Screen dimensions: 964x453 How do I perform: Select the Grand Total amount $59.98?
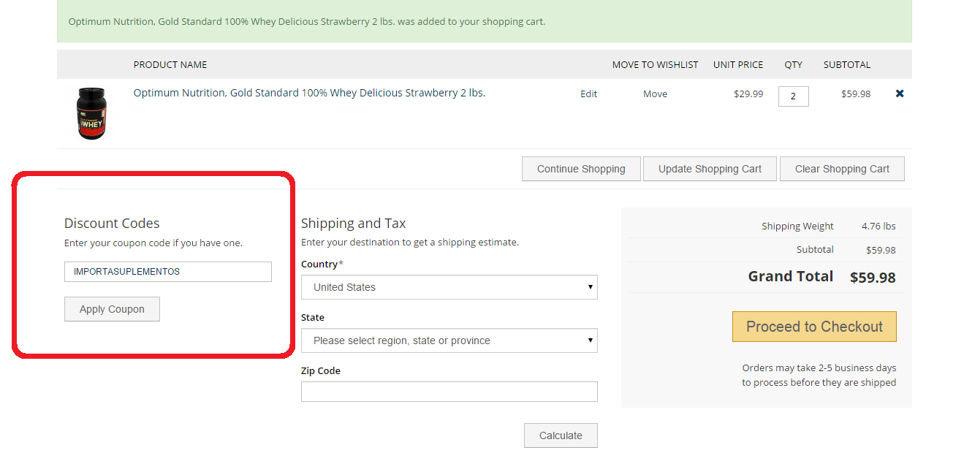tap(873, 278)
